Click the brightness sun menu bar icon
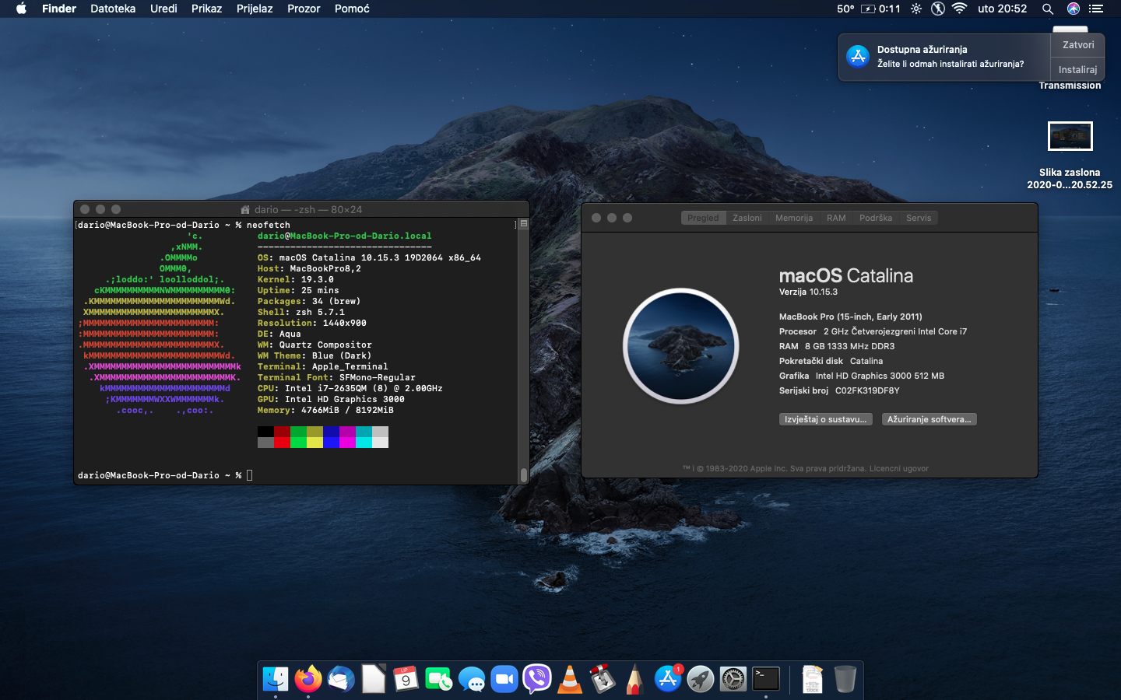The image size is (1121, 700). click(916, 9)
